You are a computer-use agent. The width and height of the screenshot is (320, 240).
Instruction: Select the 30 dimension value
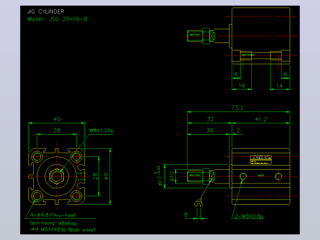click(210, 130)
